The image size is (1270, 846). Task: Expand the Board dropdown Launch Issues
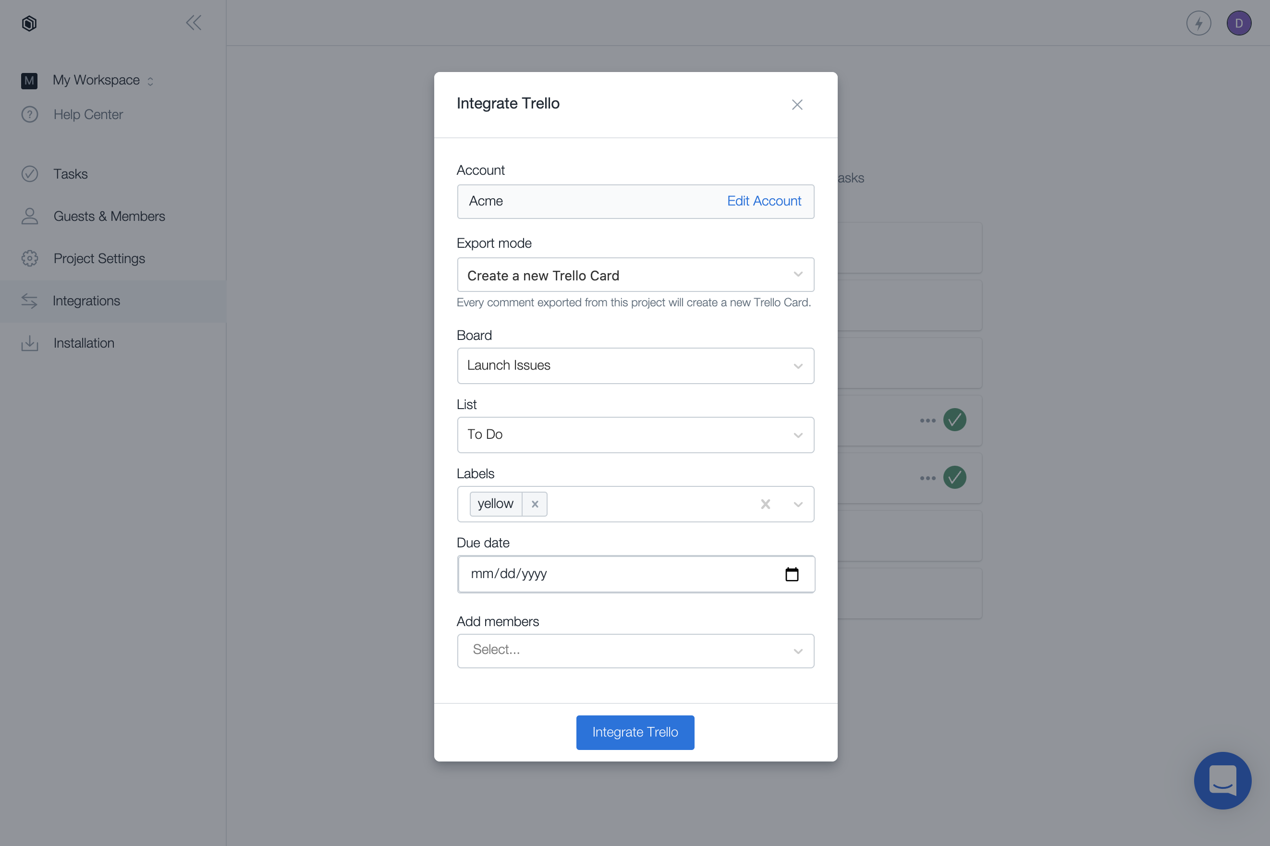click(635, 366)
